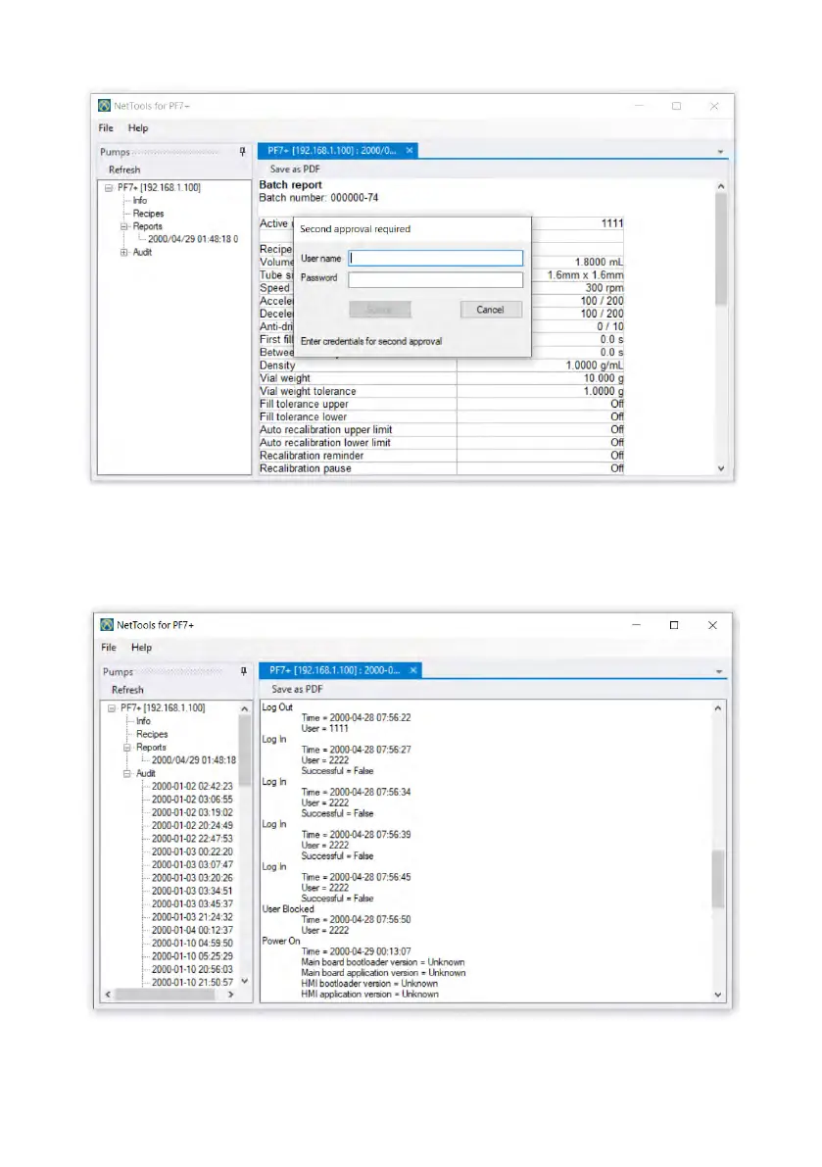Open Help menu in lower window
Screen dimensions: 822x1167
(141, 648)
